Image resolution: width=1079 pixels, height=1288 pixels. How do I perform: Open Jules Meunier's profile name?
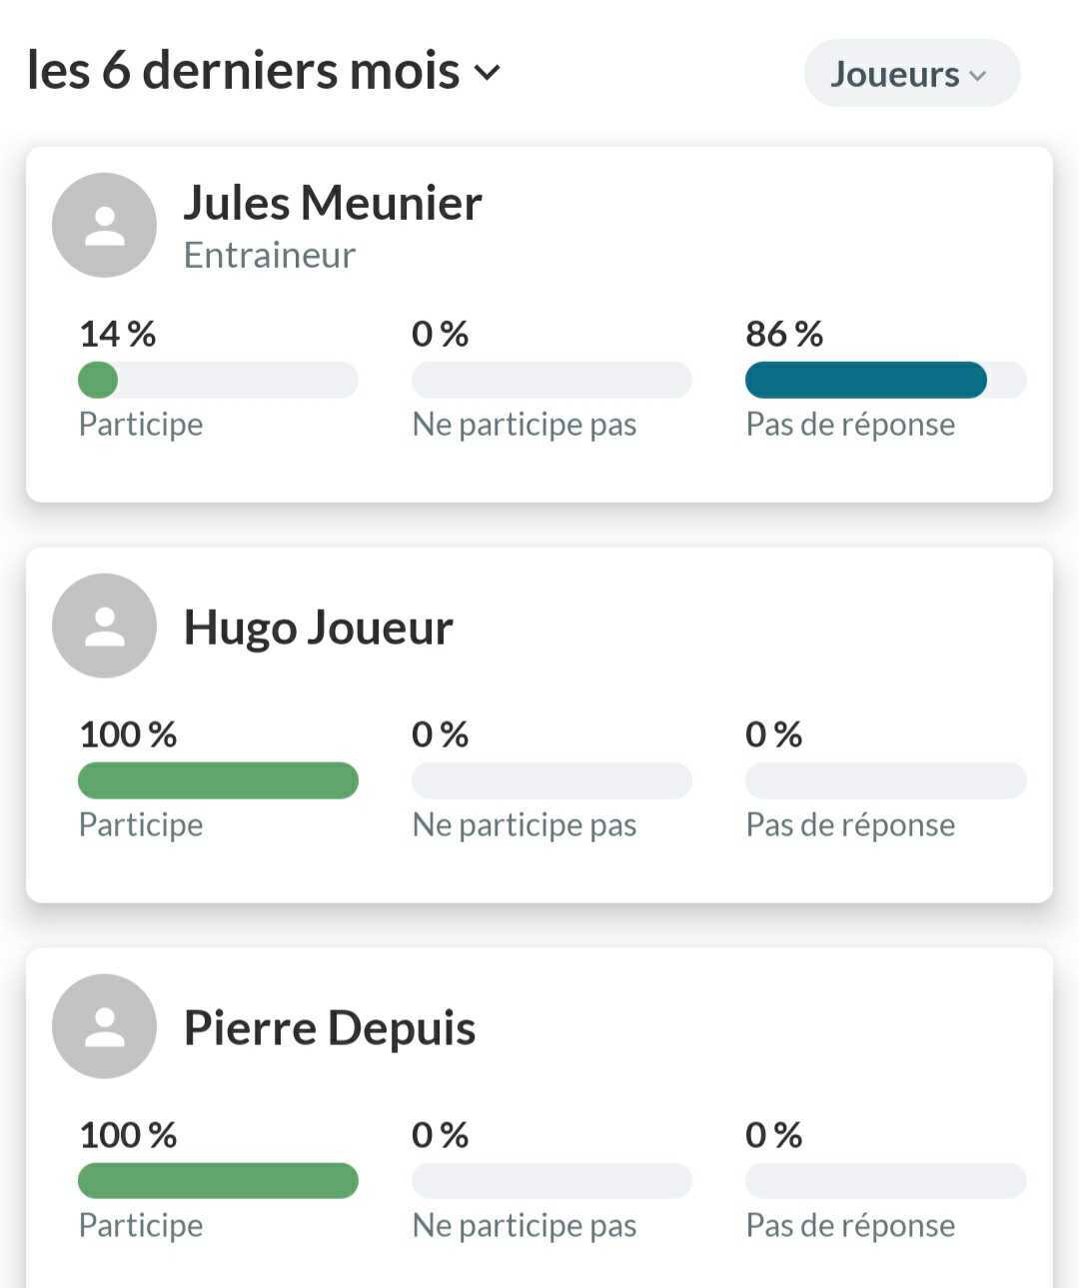[333, 203]
